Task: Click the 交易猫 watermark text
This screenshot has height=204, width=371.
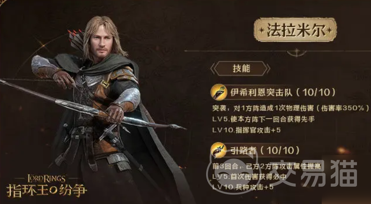Action: tap(313, 173)
